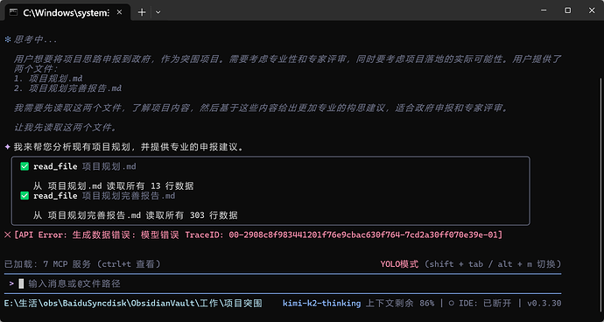
Task: Click the IDE disconnected circle icon
Action: tap(451, 304)
